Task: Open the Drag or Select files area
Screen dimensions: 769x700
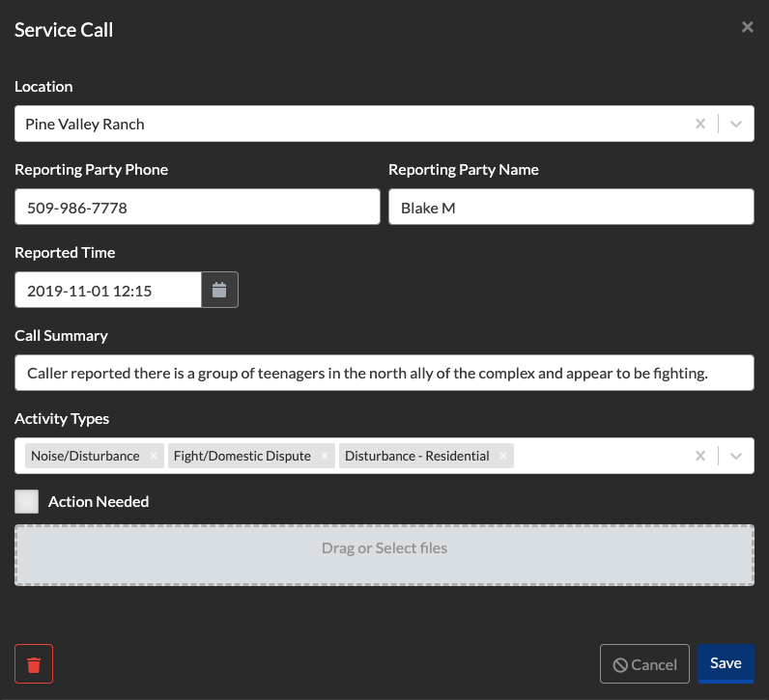Action: (384, 555)
